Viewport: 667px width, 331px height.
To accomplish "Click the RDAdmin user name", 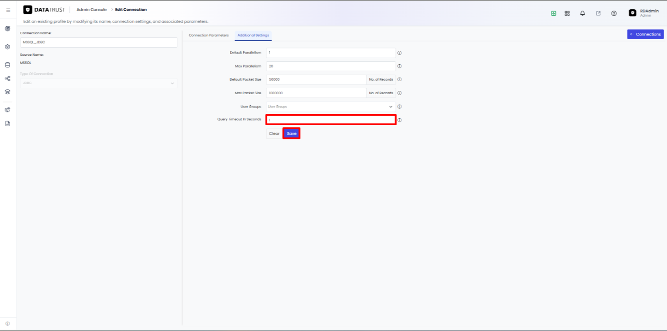I will click(649, 11).
